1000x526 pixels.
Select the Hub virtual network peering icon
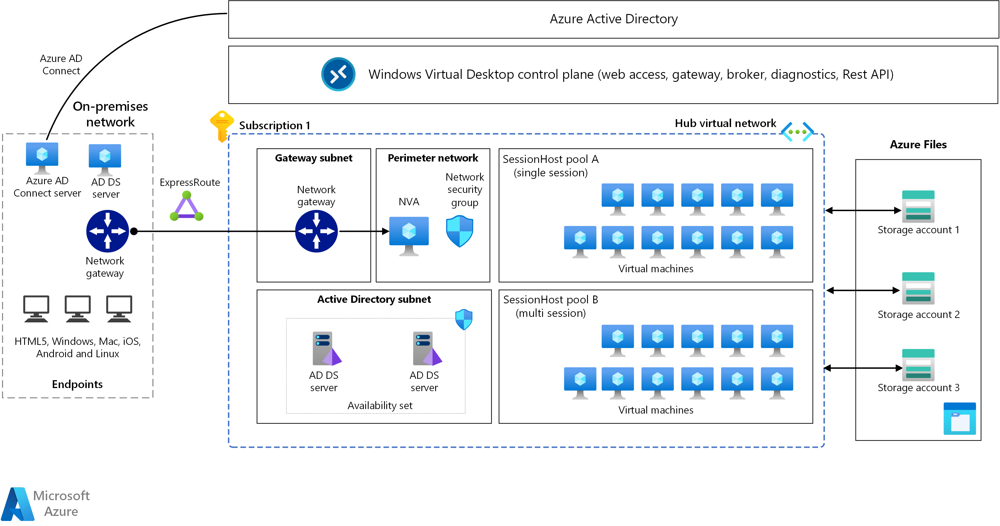click(x=797, y=132)
